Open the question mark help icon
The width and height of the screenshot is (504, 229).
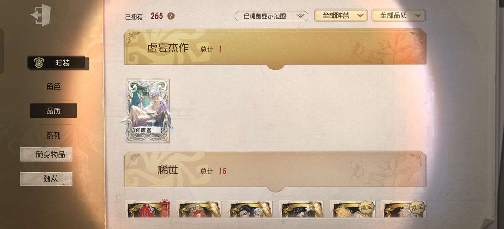(x=171, y=16)
